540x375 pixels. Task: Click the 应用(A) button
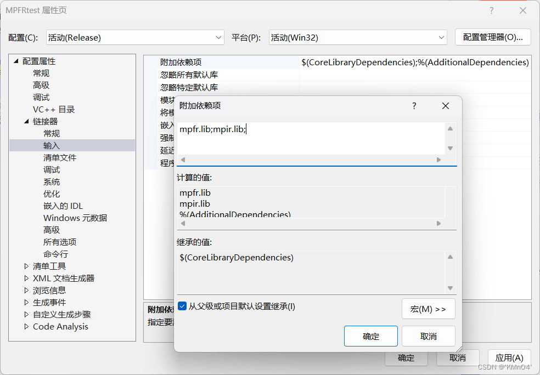(x=509, y=357)
